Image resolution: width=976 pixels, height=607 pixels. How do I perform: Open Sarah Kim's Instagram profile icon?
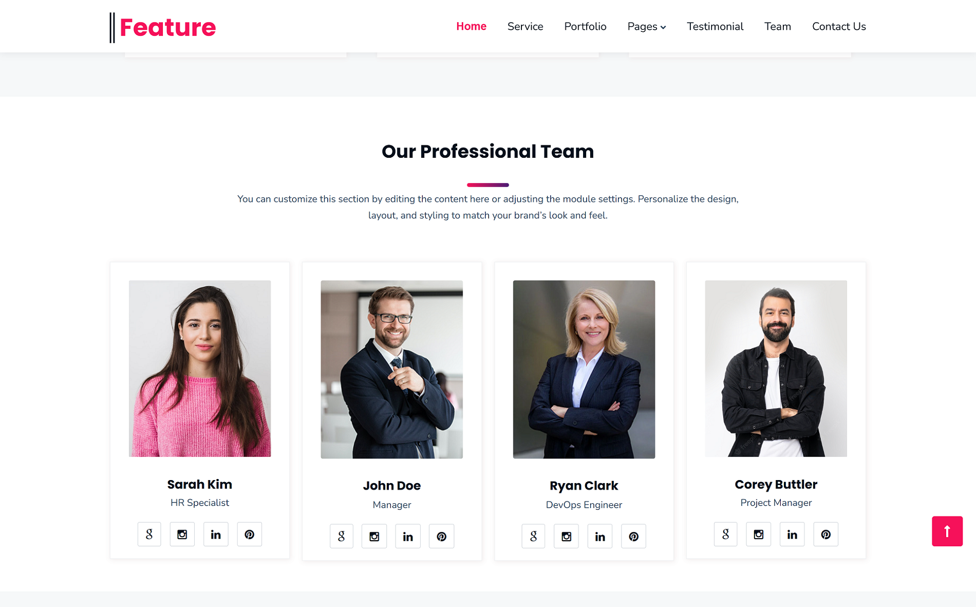(182, 534)
